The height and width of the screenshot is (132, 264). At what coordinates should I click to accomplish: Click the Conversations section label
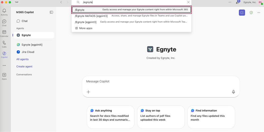pos(24,74)
